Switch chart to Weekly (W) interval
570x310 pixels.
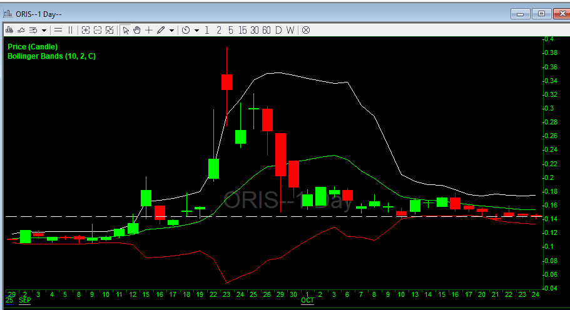290,29
